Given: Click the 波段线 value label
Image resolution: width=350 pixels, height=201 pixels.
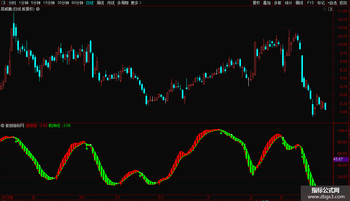Looking at the screenshot, I should click(36, 126).
